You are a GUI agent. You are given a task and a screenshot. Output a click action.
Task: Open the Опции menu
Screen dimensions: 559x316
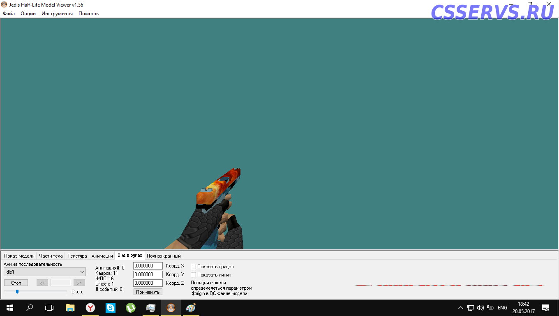(28, 14)
